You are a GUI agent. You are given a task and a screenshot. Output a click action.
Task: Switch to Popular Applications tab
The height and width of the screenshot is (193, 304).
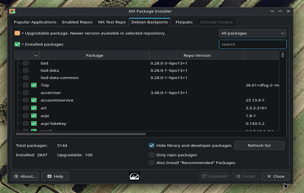pos(35,22)
